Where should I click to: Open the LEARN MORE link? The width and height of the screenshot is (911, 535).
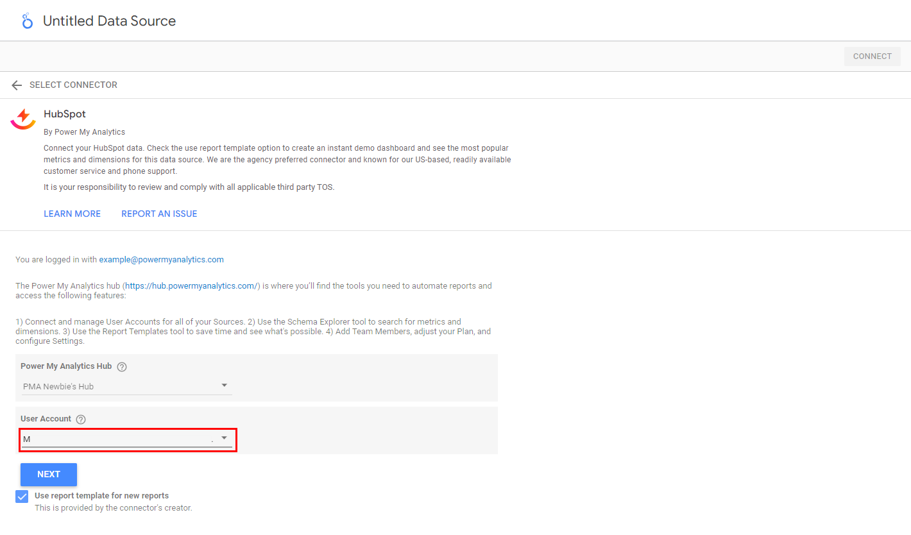[x=72, y=214]
